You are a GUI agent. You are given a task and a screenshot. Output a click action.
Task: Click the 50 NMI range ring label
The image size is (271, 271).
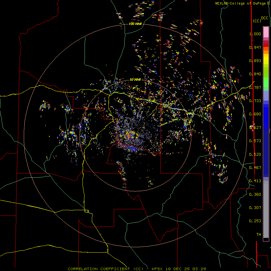(x=135, y=79)
